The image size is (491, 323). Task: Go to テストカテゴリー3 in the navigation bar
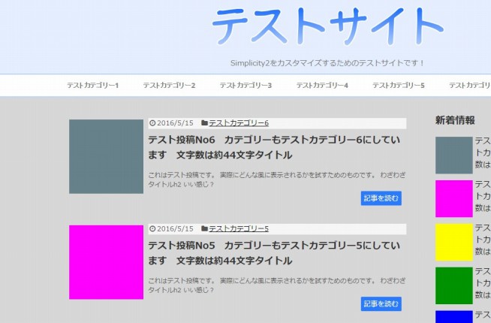pos(245,86)
